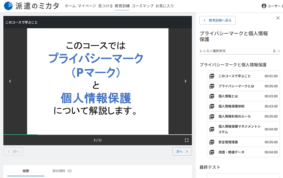Switch to the 添付資料 (0) tab
283x178 pixels.
pyautogui.click(x=62, y=171)
